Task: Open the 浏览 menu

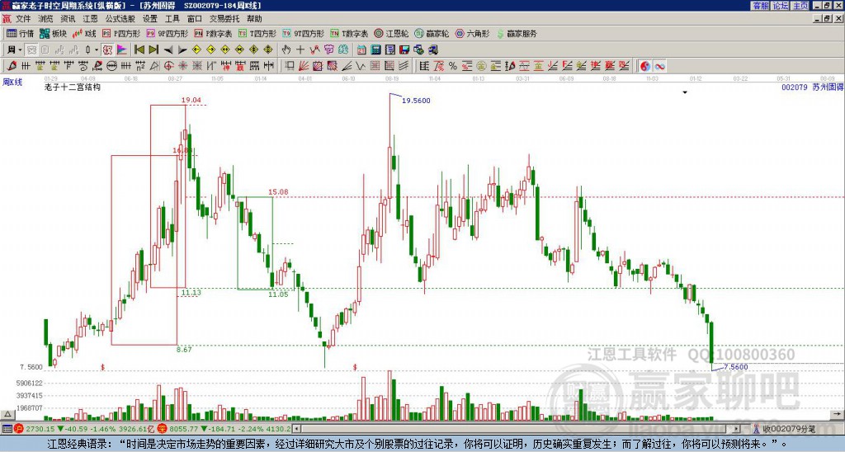Action: [45, 19]
